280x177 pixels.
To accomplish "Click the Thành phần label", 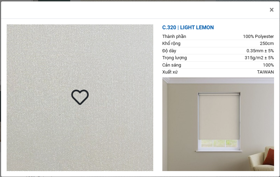I will coord(174,37).
